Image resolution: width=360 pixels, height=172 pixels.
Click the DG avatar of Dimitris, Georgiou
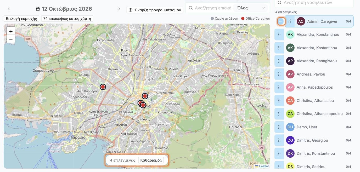[290, 140]
